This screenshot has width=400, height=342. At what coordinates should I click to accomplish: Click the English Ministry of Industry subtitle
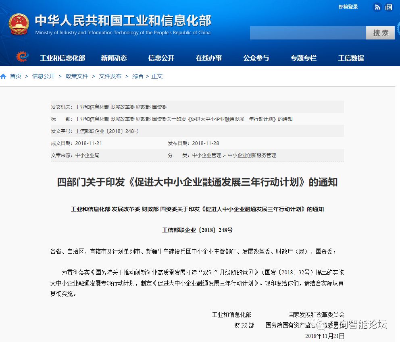[123, 33]
